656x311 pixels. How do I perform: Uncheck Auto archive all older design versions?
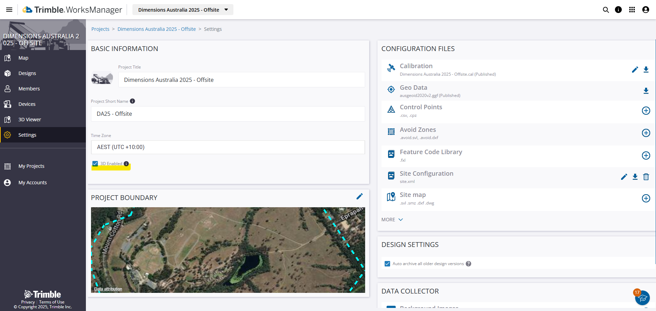click(387, 264)
